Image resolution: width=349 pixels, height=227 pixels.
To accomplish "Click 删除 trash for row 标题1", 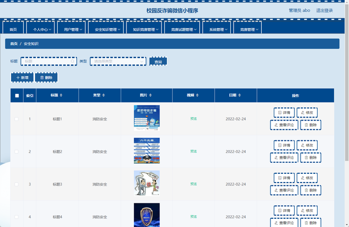I will click(x=311, y=125).
